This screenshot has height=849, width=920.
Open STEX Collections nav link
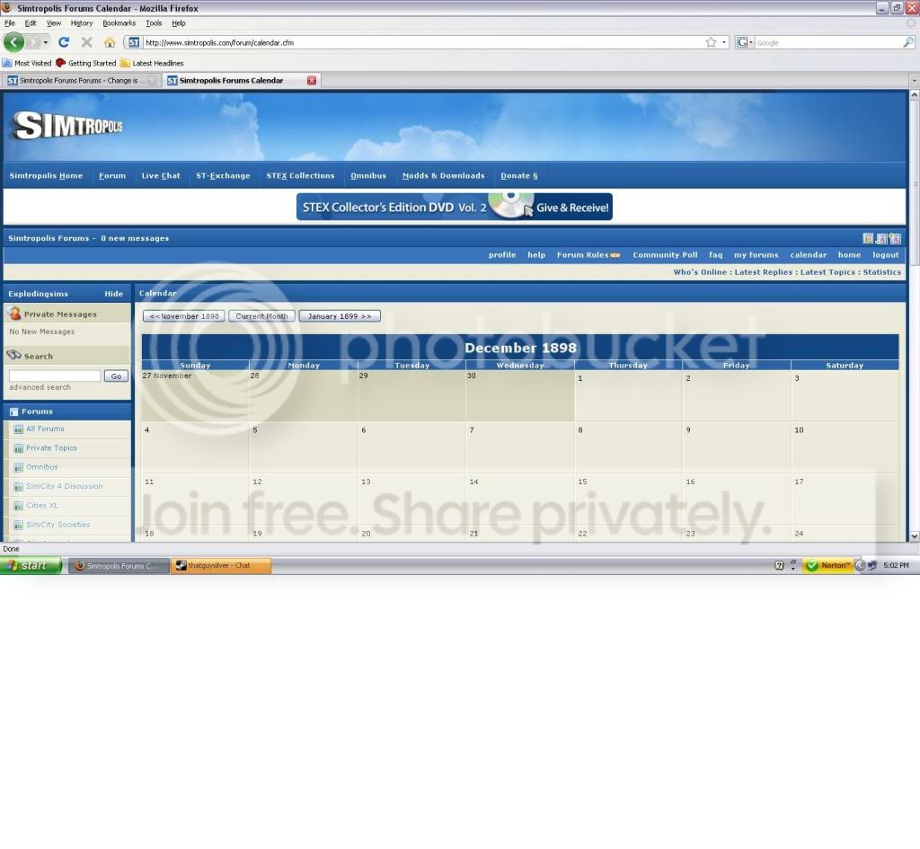click(x=300, y=175)
